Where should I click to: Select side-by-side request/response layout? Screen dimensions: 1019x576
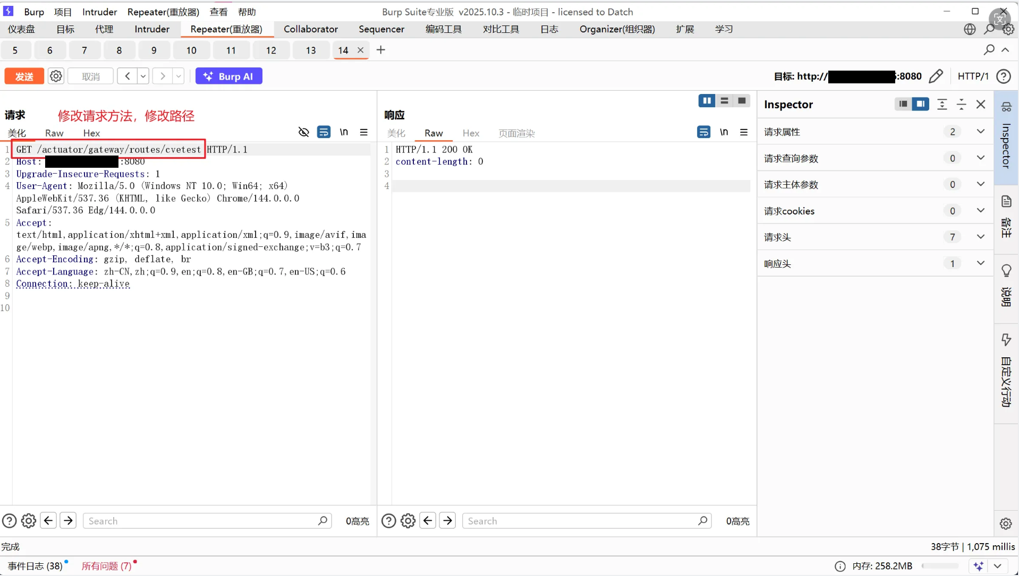(x=707, y=101)
